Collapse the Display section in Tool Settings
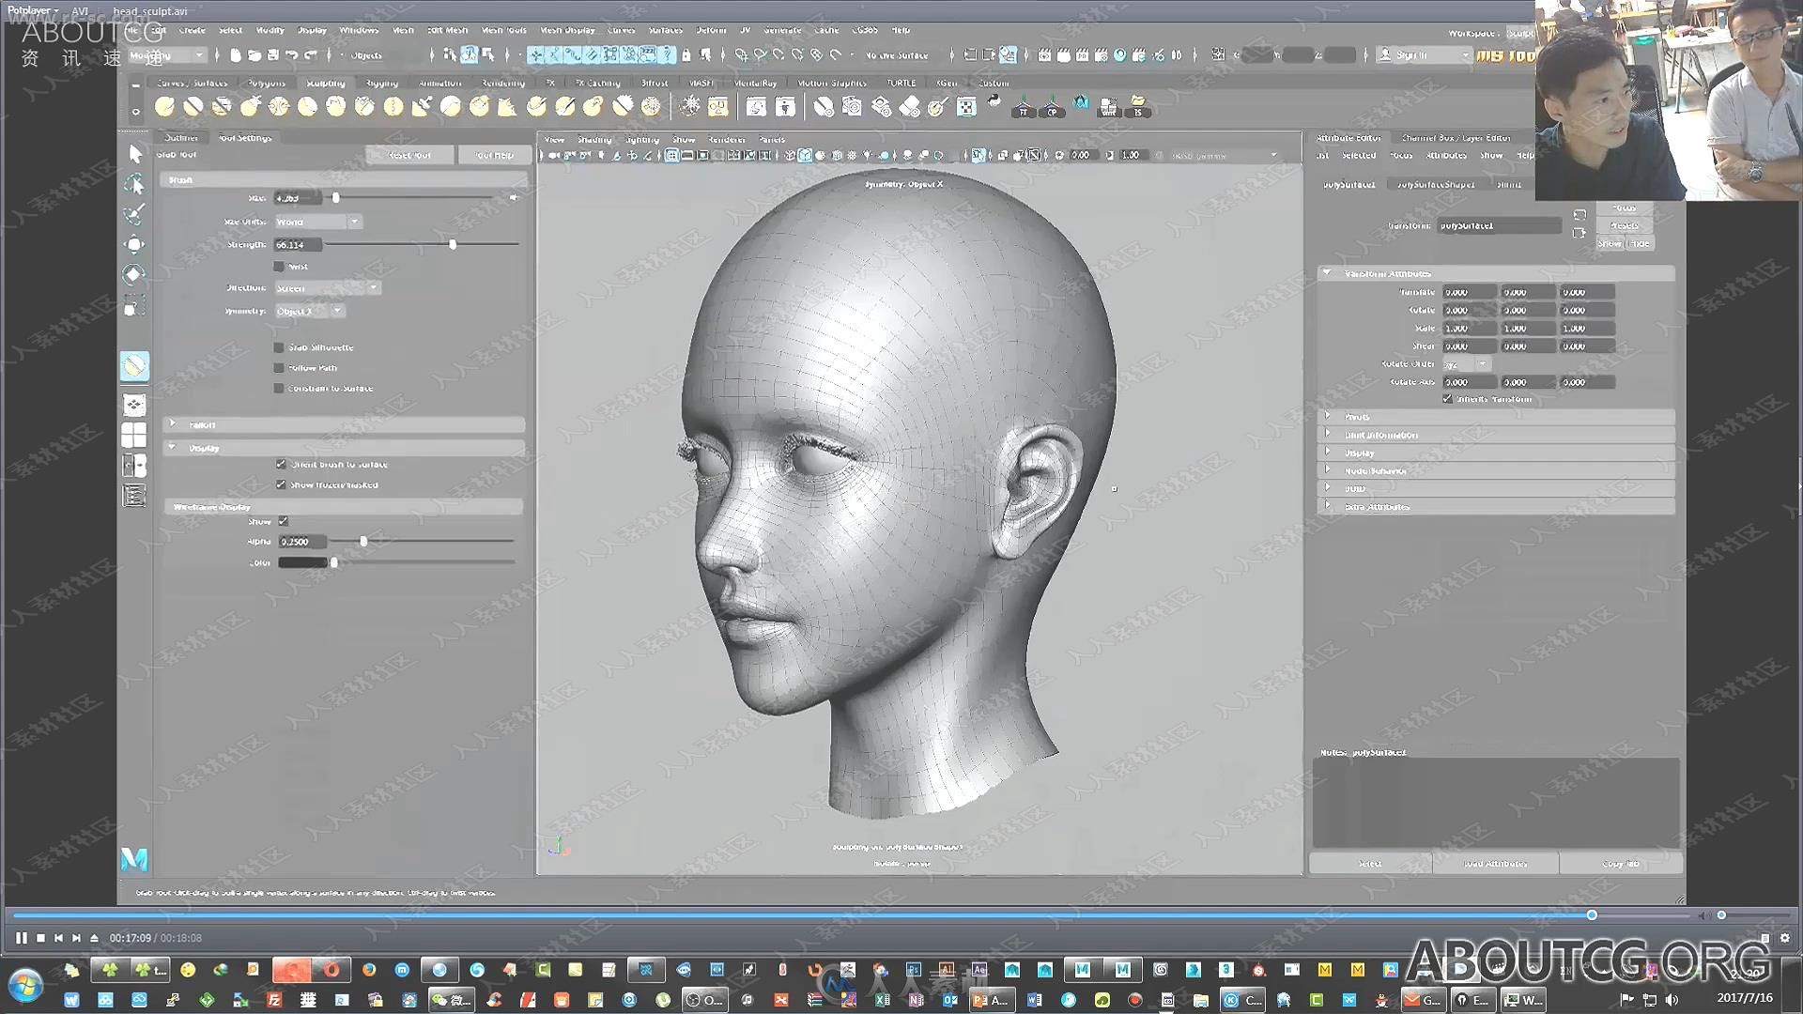1803x1014 pixels. point(343,448)
